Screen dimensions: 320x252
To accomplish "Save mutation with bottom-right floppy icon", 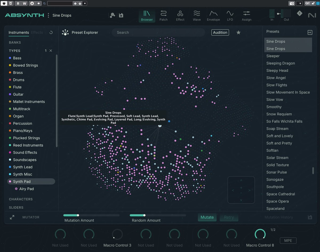I will [x=310, y=217].
